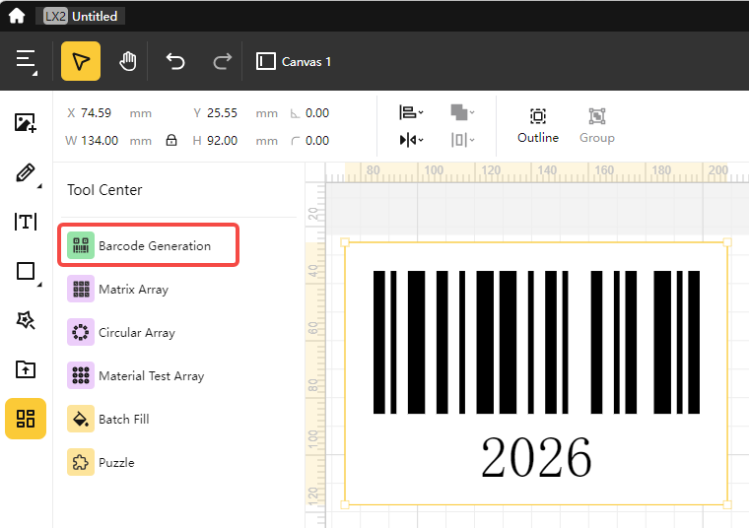This screenshot has height=528, width=749.
Task: Redo the last action
Action: point(222,62)
